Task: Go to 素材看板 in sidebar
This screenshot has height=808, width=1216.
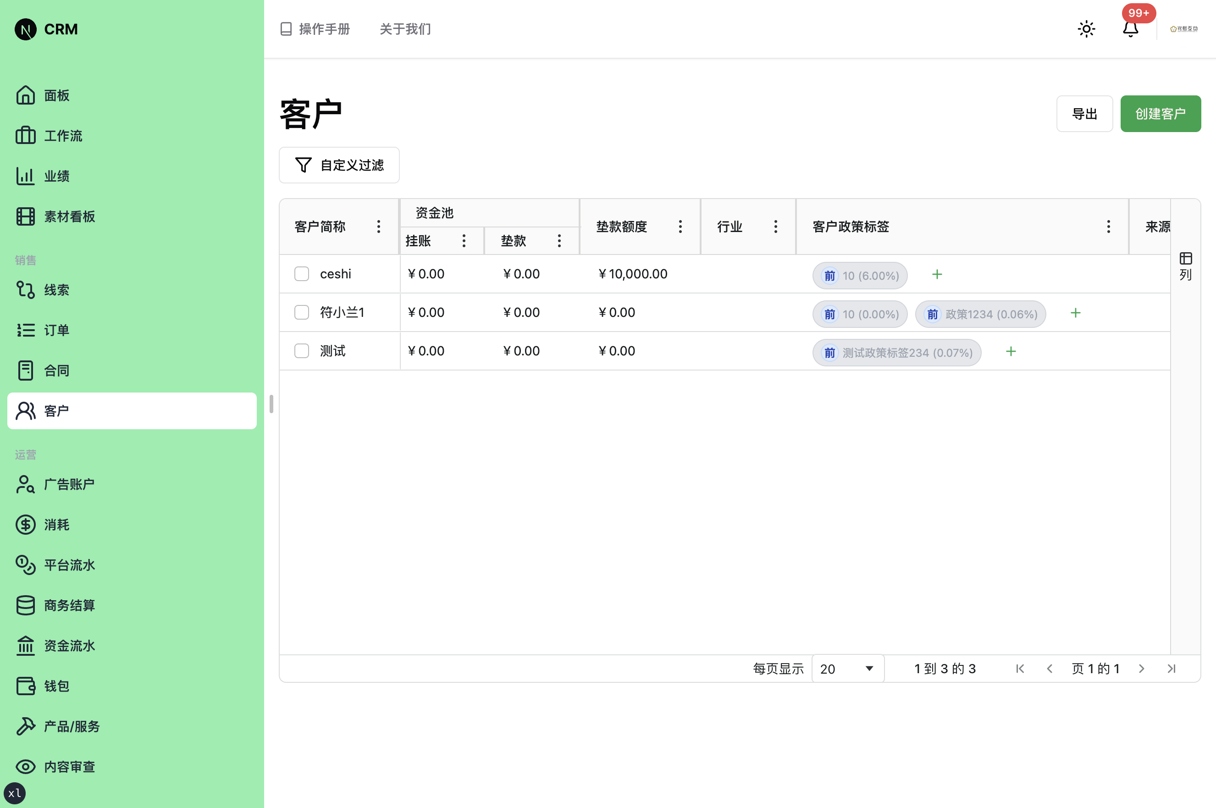Action: tap(69, 216)
